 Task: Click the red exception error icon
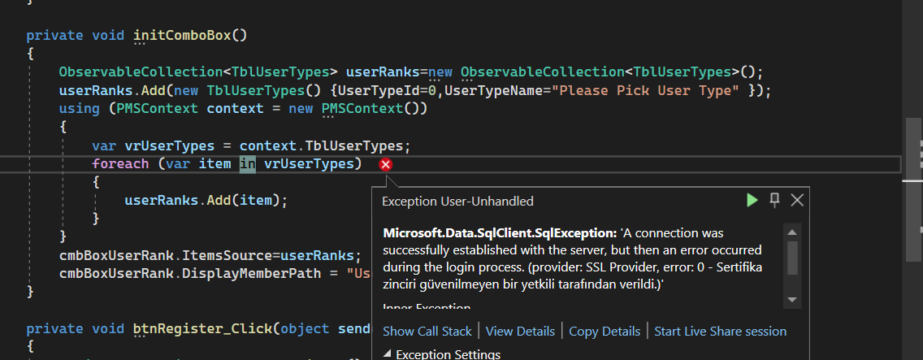click(x=386, y=164)
